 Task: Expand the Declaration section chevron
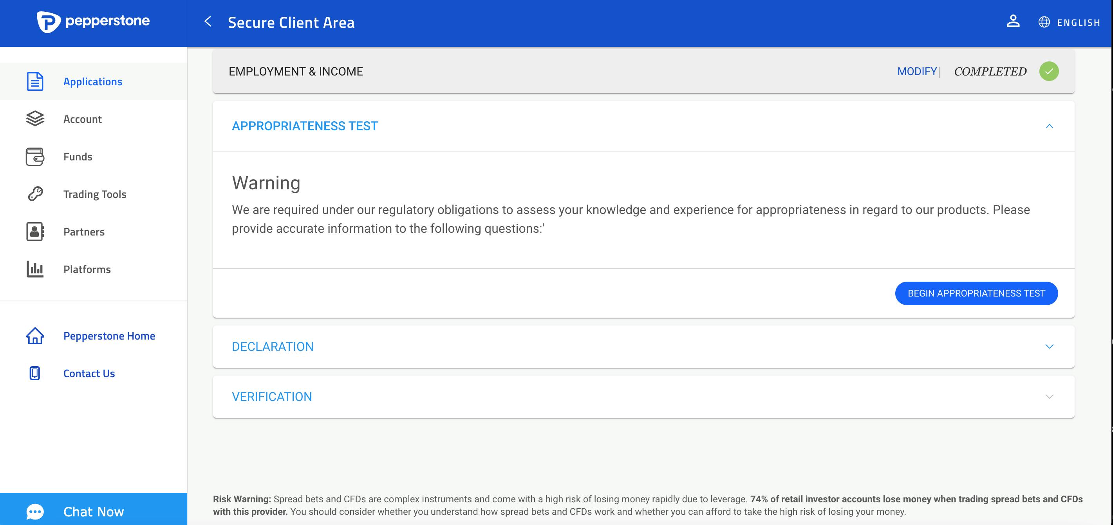[x=1049, y=347]
